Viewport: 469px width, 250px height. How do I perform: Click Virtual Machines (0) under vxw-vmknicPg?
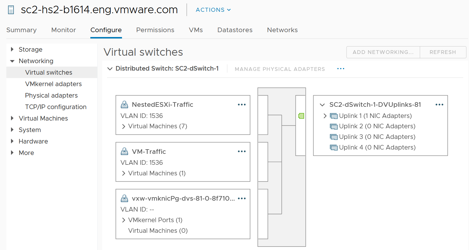(x=158, y=231)
